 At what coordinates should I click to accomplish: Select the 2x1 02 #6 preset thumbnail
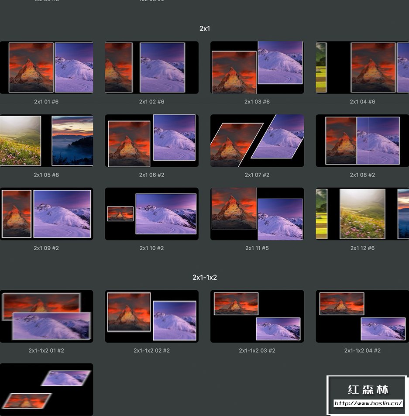(152, 67)
